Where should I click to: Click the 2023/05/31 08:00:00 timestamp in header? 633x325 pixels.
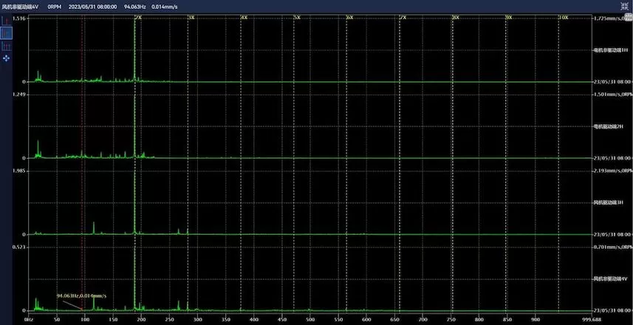pos(92,5)
